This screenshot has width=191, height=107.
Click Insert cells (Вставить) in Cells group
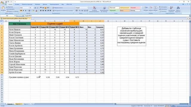click(146, 9)
